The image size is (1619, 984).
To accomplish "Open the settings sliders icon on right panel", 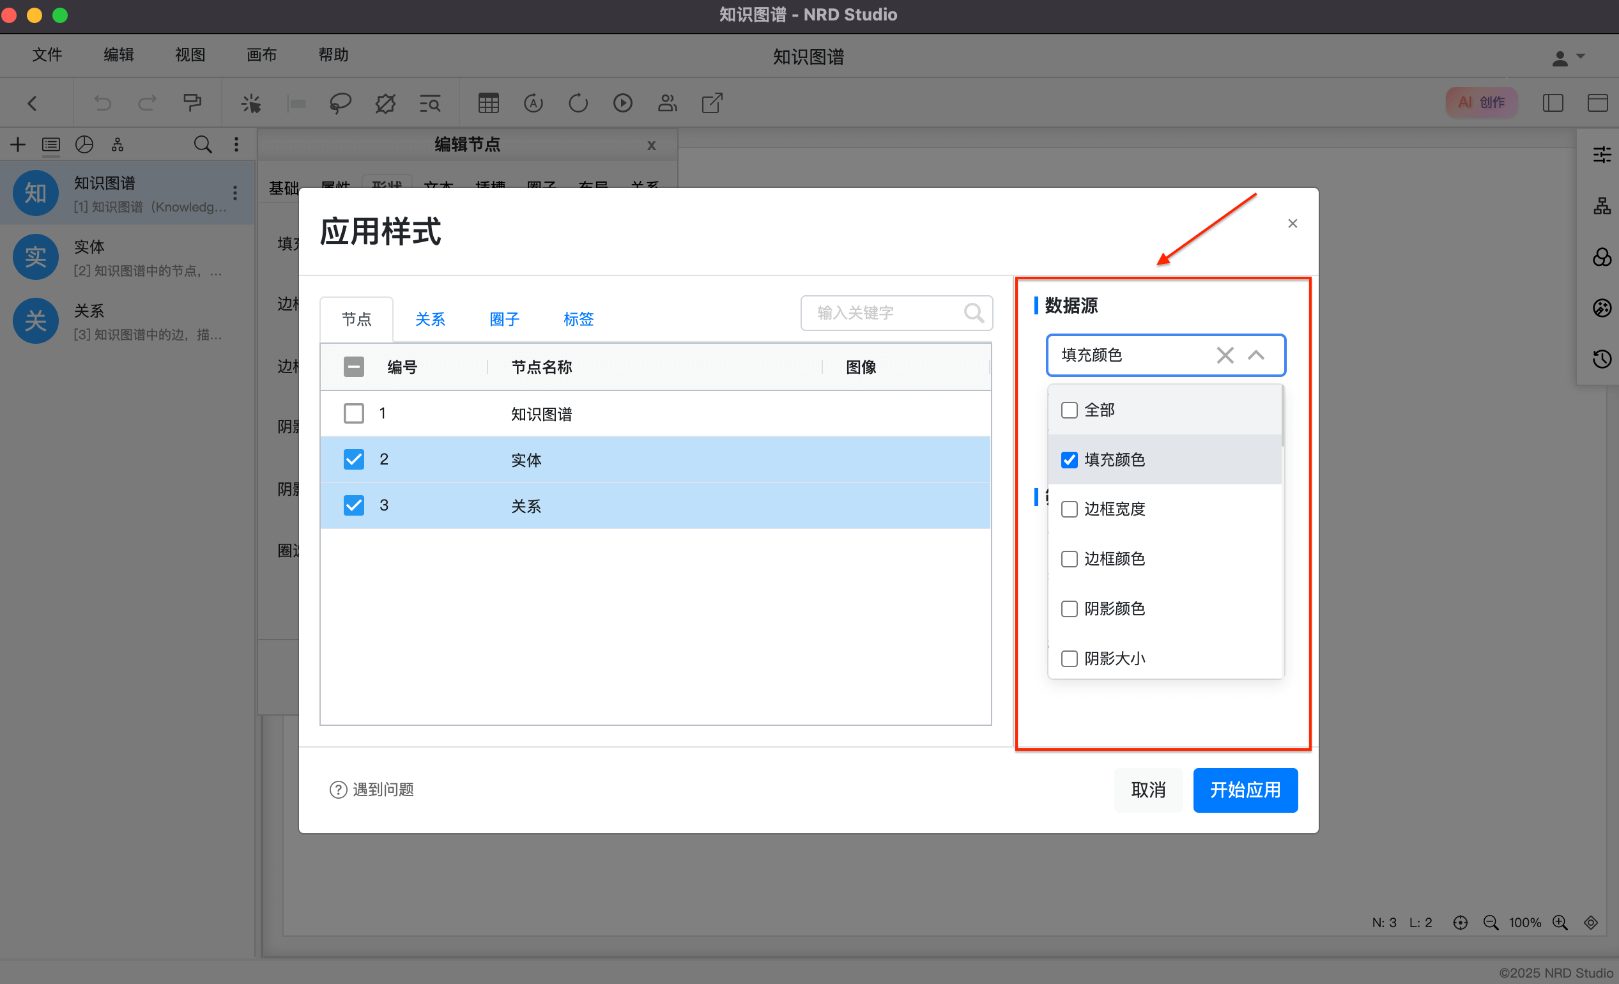I will pos(1602,155).
